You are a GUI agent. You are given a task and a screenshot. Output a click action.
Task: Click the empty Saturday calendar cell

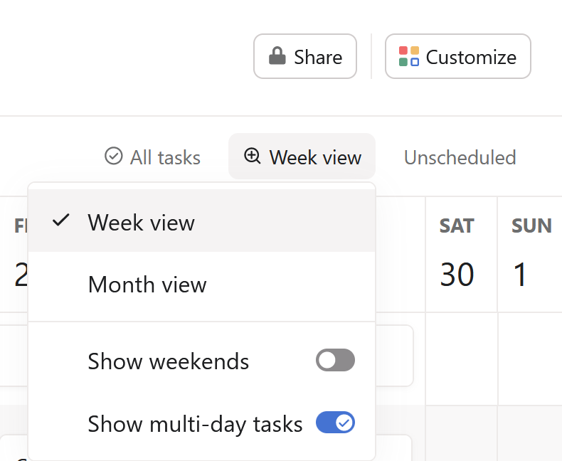[x=461, y=358]
